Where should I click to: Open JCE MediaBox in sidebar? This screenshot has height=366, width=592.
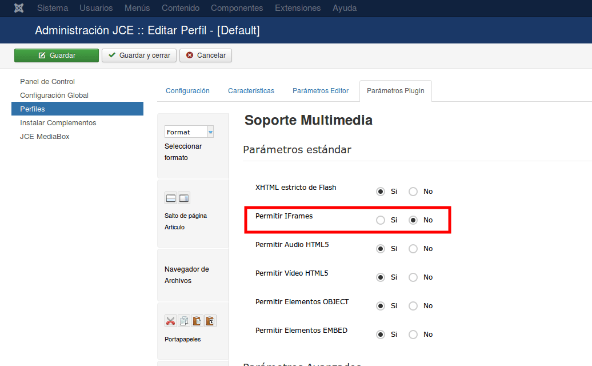coord(45,136)
